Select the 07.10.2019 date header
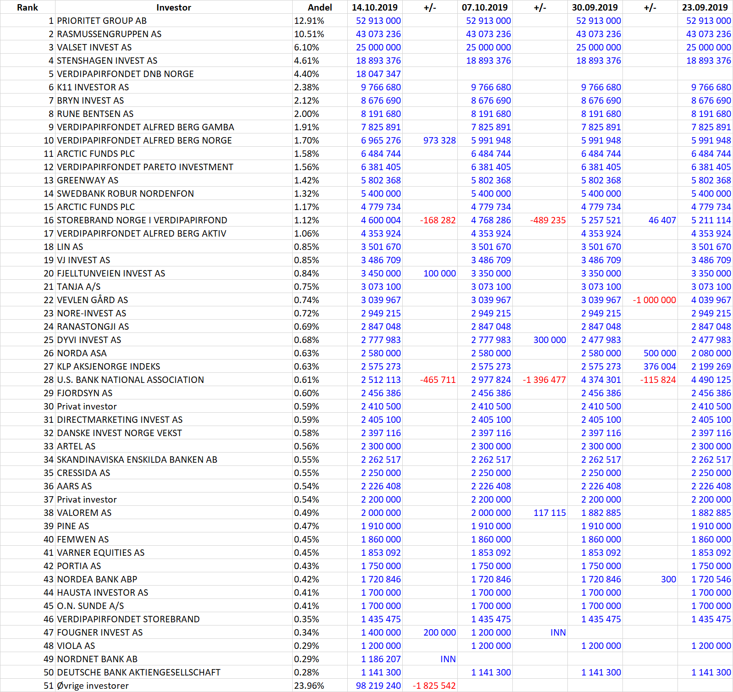Viewport: 733px width, 692px height. click(x=485, y=7)
